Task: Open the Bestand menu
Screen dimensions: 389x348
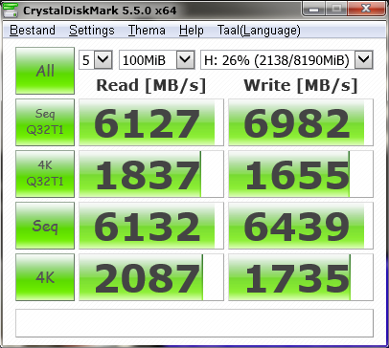Action: (33, 31)
